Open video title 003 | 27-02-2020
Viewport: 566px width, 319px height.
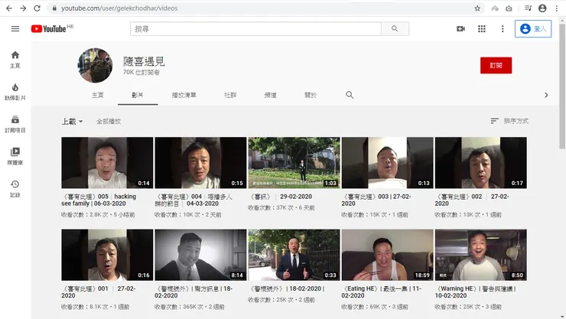click(x=376, y=200)
